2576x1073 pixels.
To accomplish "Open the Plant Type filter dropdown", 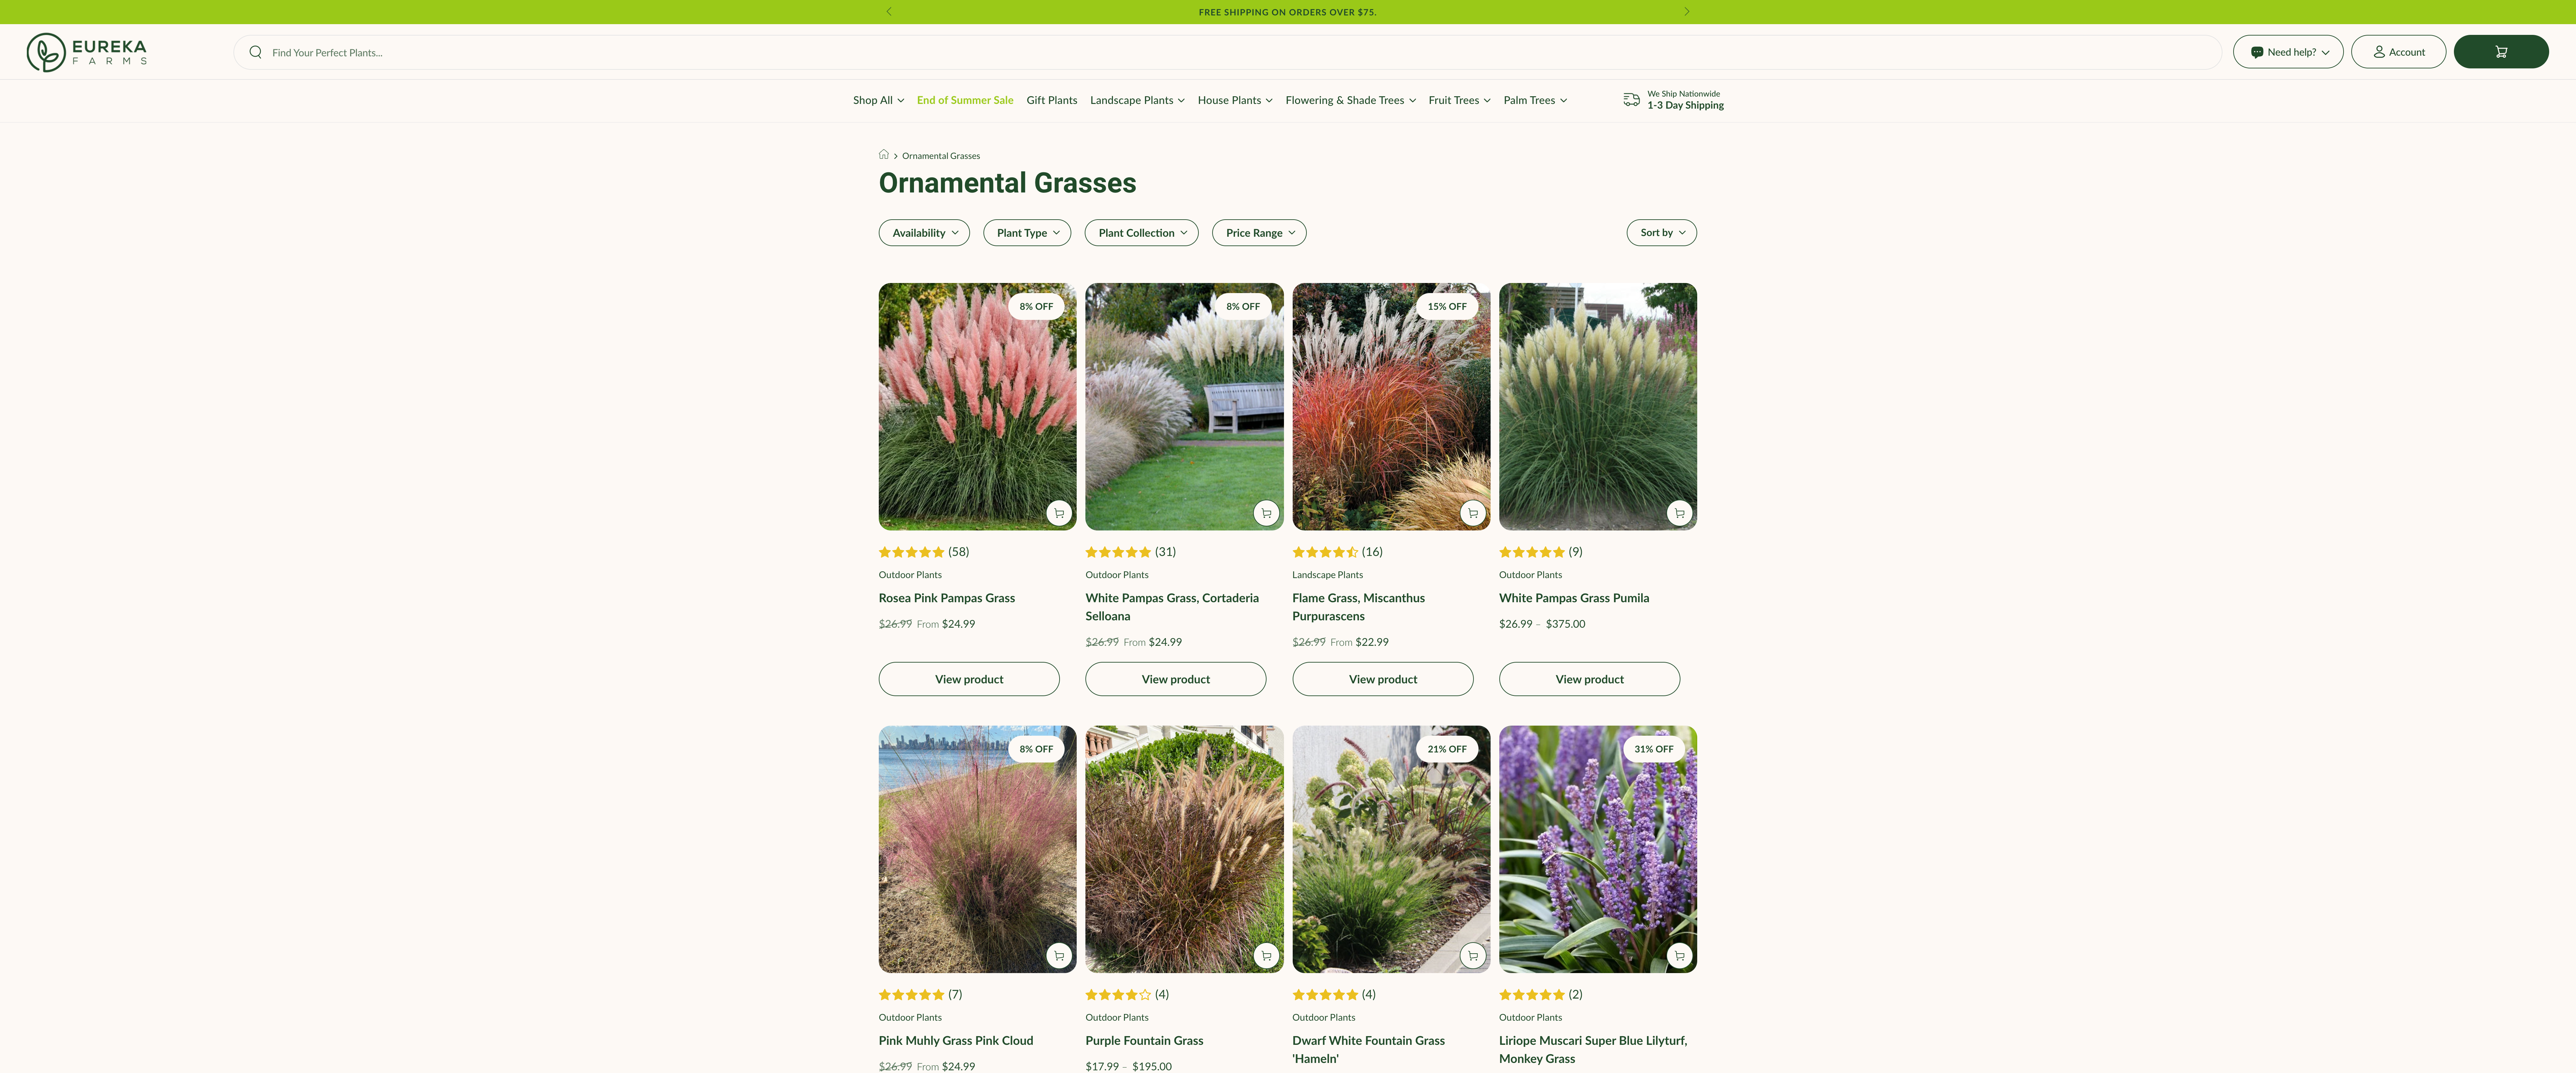I will [1027, 233].
